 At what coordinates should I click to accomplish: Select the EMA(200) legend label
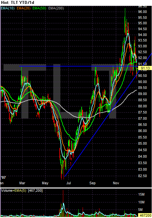point(56,8)
